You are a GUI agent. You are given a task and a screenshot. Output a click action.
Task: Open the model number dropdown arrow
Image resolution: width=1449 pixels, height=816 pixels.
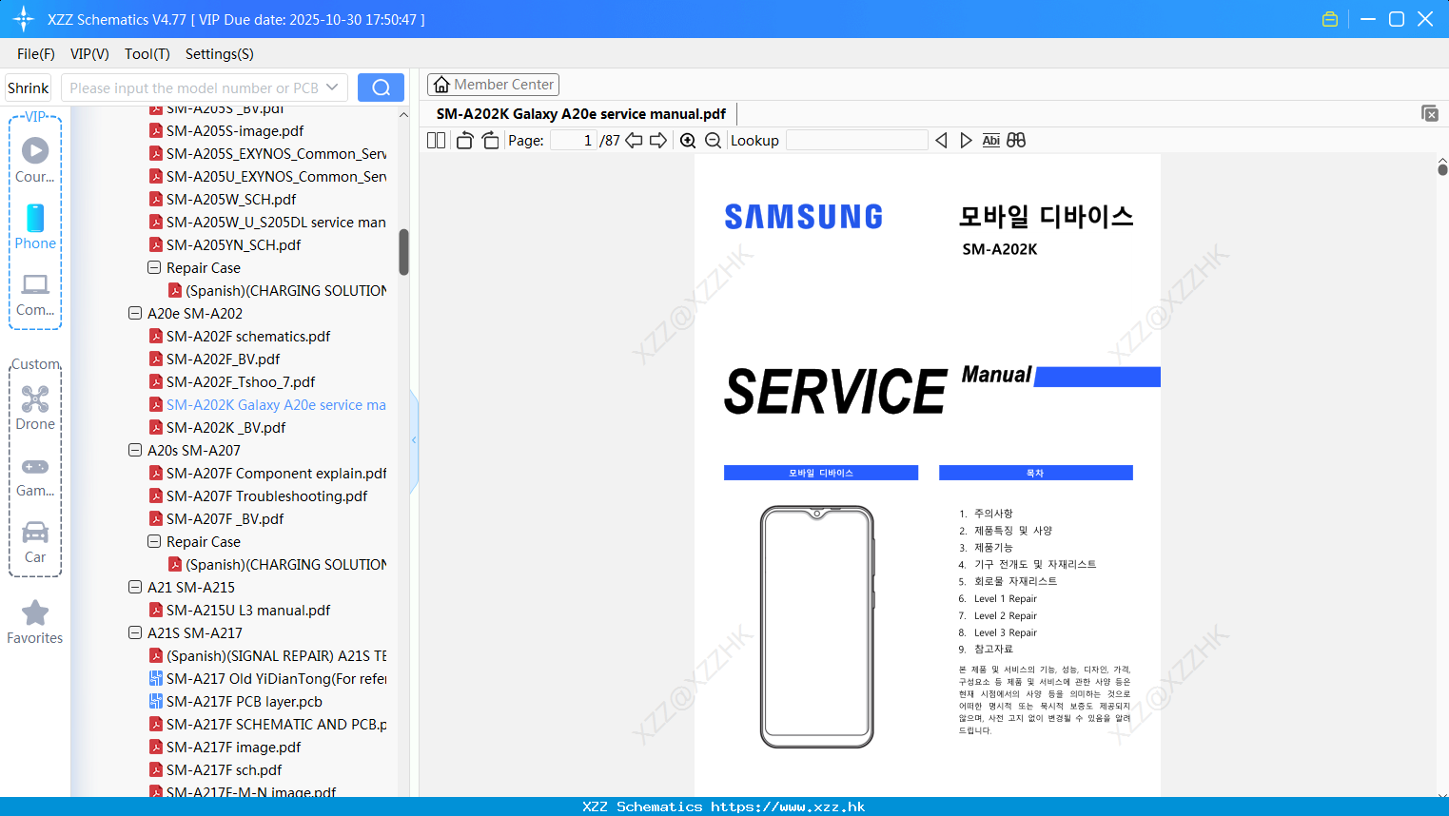(332, 87)
